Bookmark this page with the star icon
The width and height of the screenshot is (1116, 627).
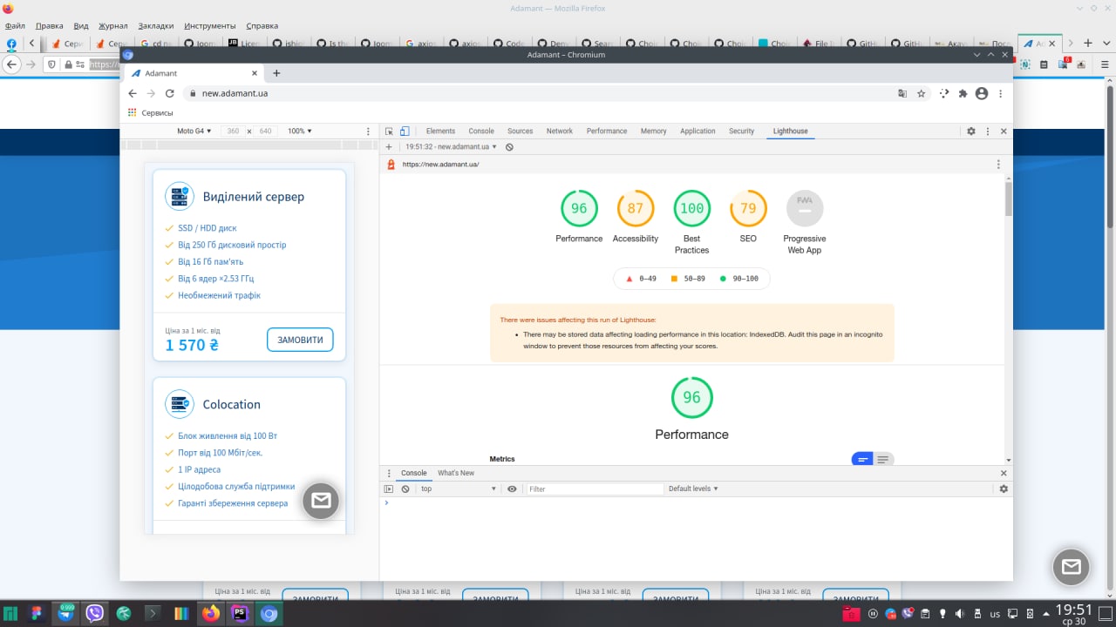(x=921, y=93)
